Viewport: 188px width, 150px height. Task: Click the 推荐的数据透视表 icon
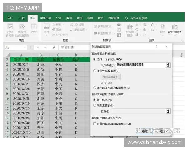(22, 30)
